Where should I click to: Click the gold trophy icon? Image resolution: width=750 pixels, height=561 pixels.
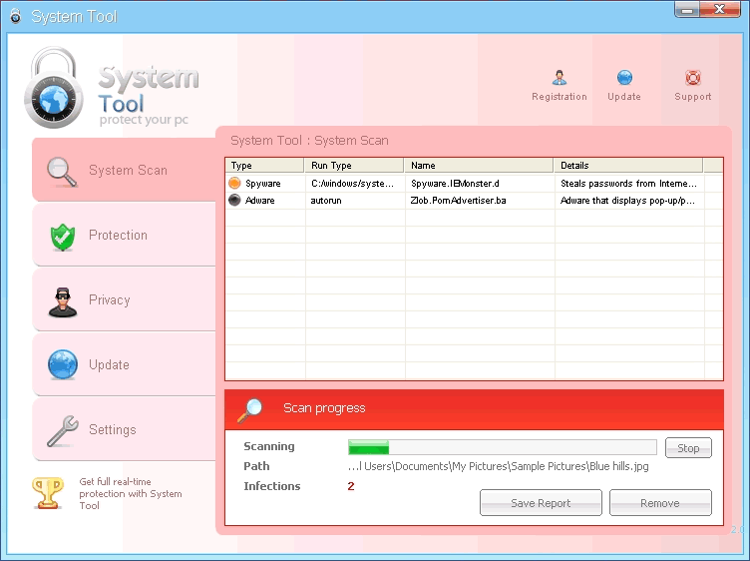tap(47, 492)
